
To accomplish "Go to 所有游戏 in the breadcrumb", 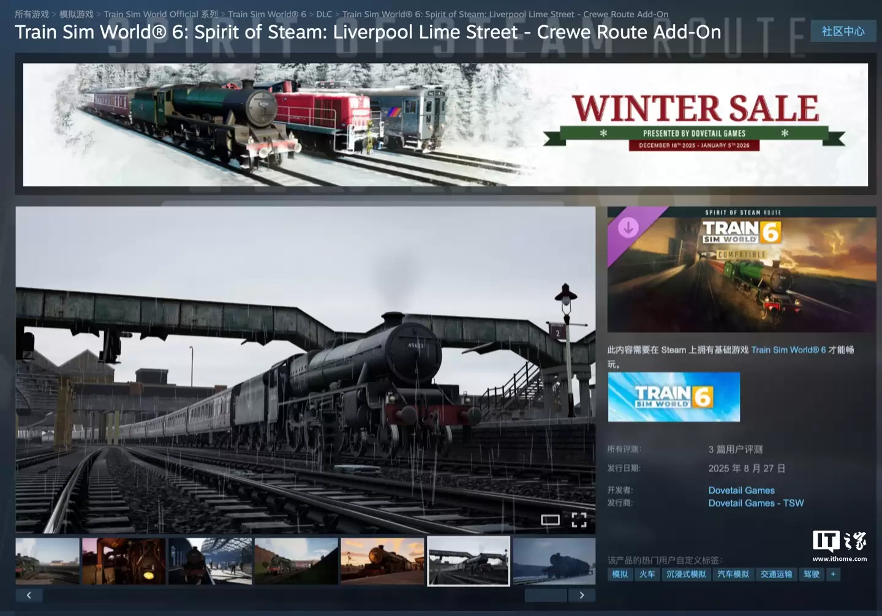I will point(32,14).
